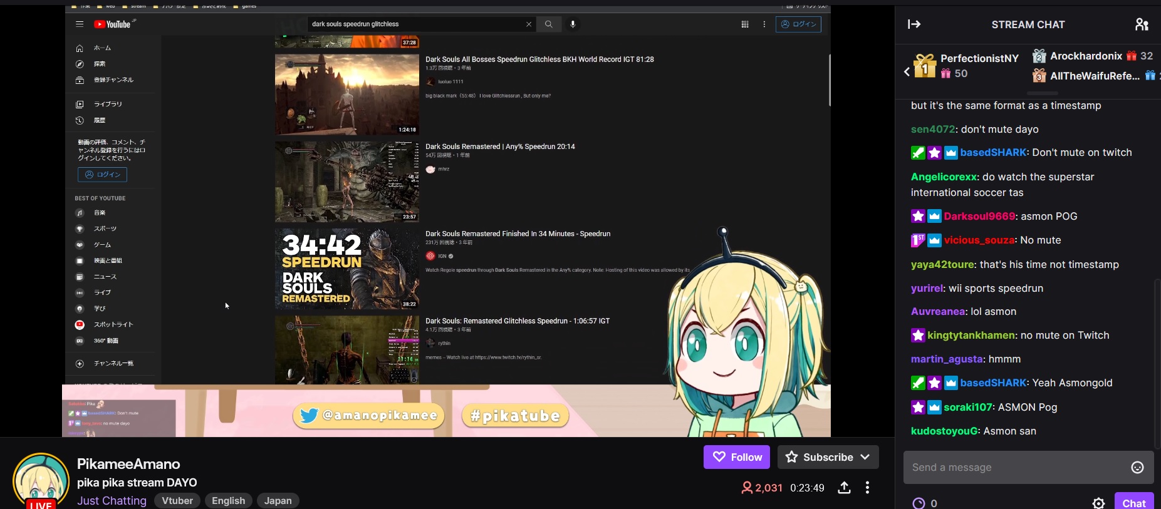Open the Subscribe dropdown
This screenshot has height=509, width=1161.
[828, 457]
